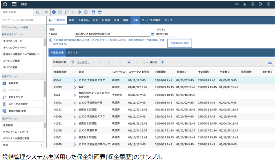The height and width of the screenshot is (164, 275).
Task: Switch to the 資産 tab
Action: click(71, 20)
